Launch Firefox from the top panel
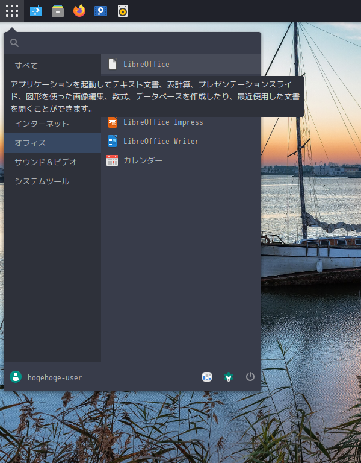The image size is (361, 463). click(x=79, y=11)
